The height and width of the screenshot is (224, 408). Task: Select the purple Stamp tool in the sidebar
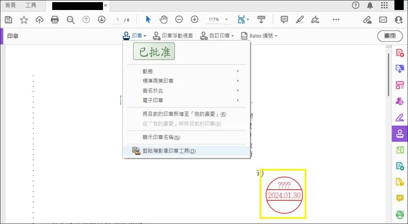[400, 134]
